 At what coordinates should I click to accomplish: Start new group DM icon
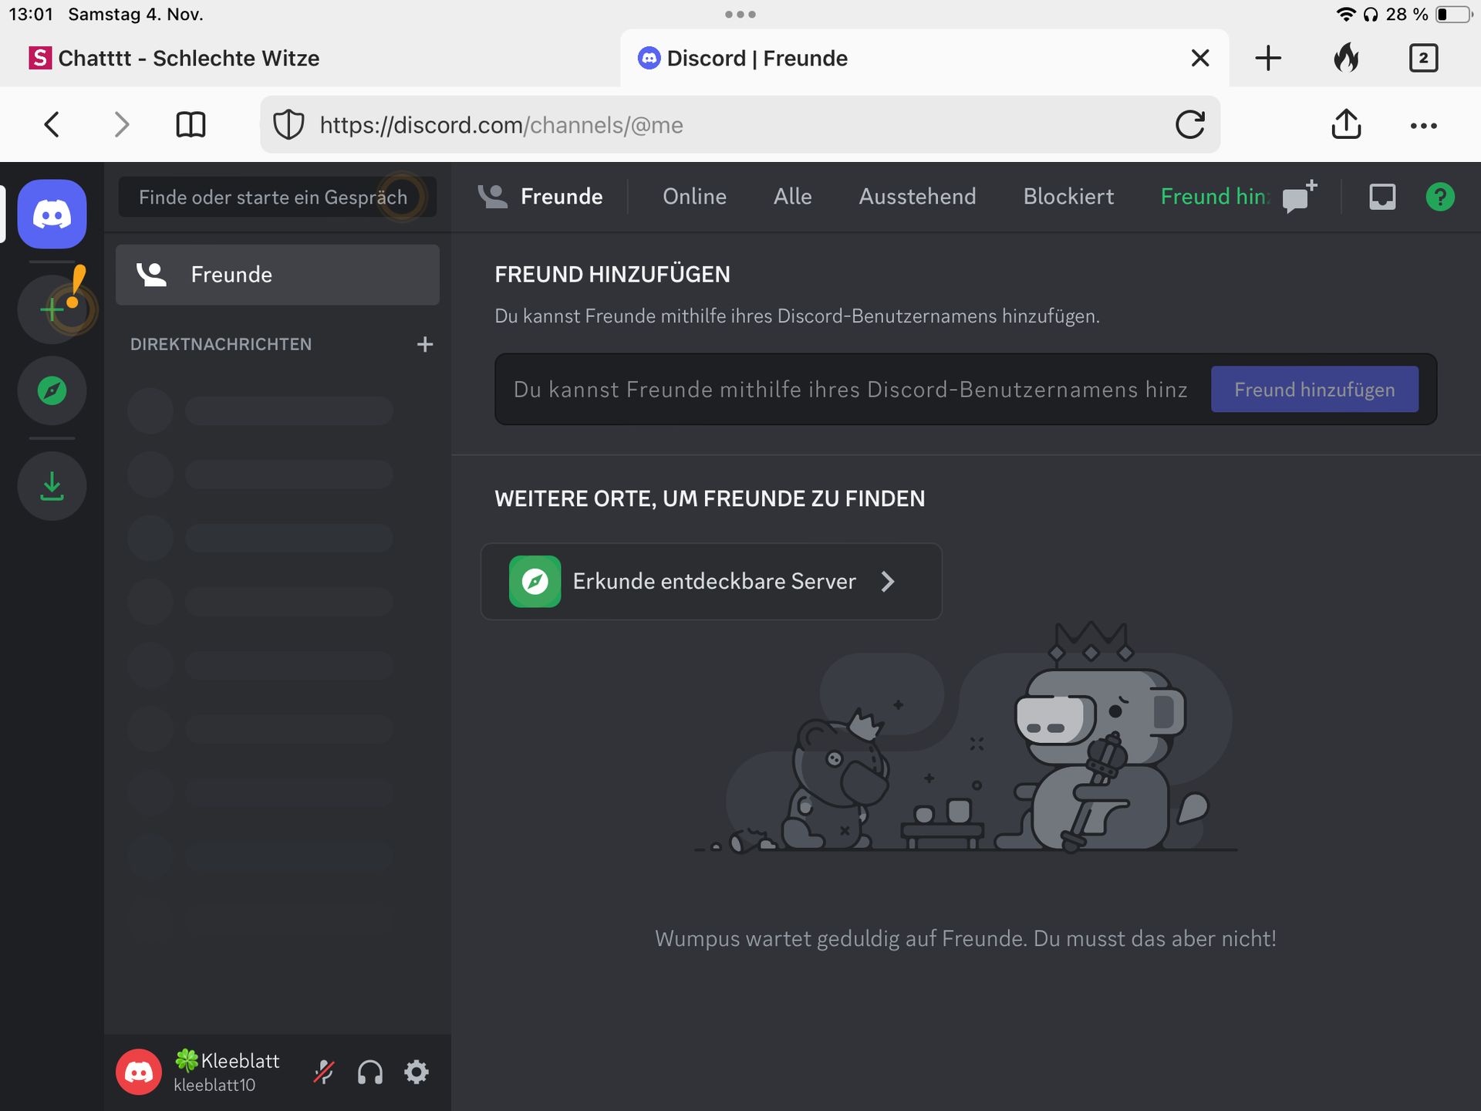pos(1299,197)
